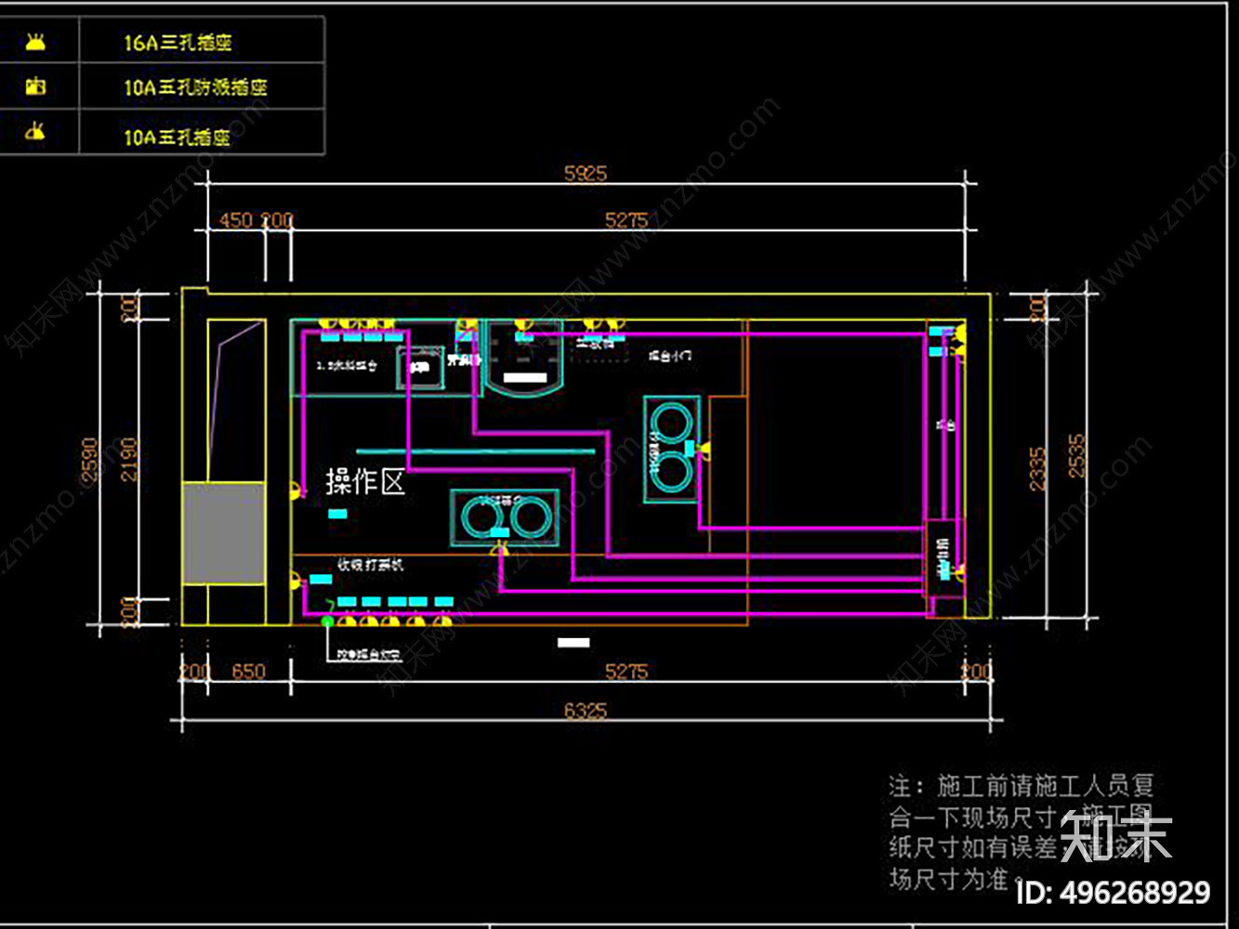
Task: Click the 16A三孔插座 socket symbol in legend
Action: coord(34,42)
